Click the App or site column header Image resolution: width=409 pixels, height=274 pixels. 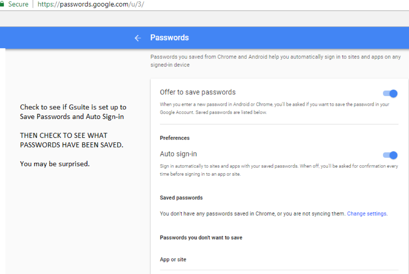coord(173,260)
